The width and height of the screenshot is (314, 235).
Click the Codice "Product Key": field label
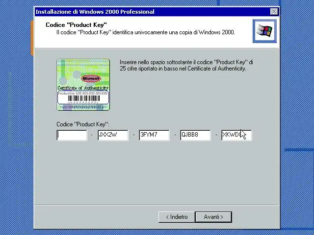83,124
